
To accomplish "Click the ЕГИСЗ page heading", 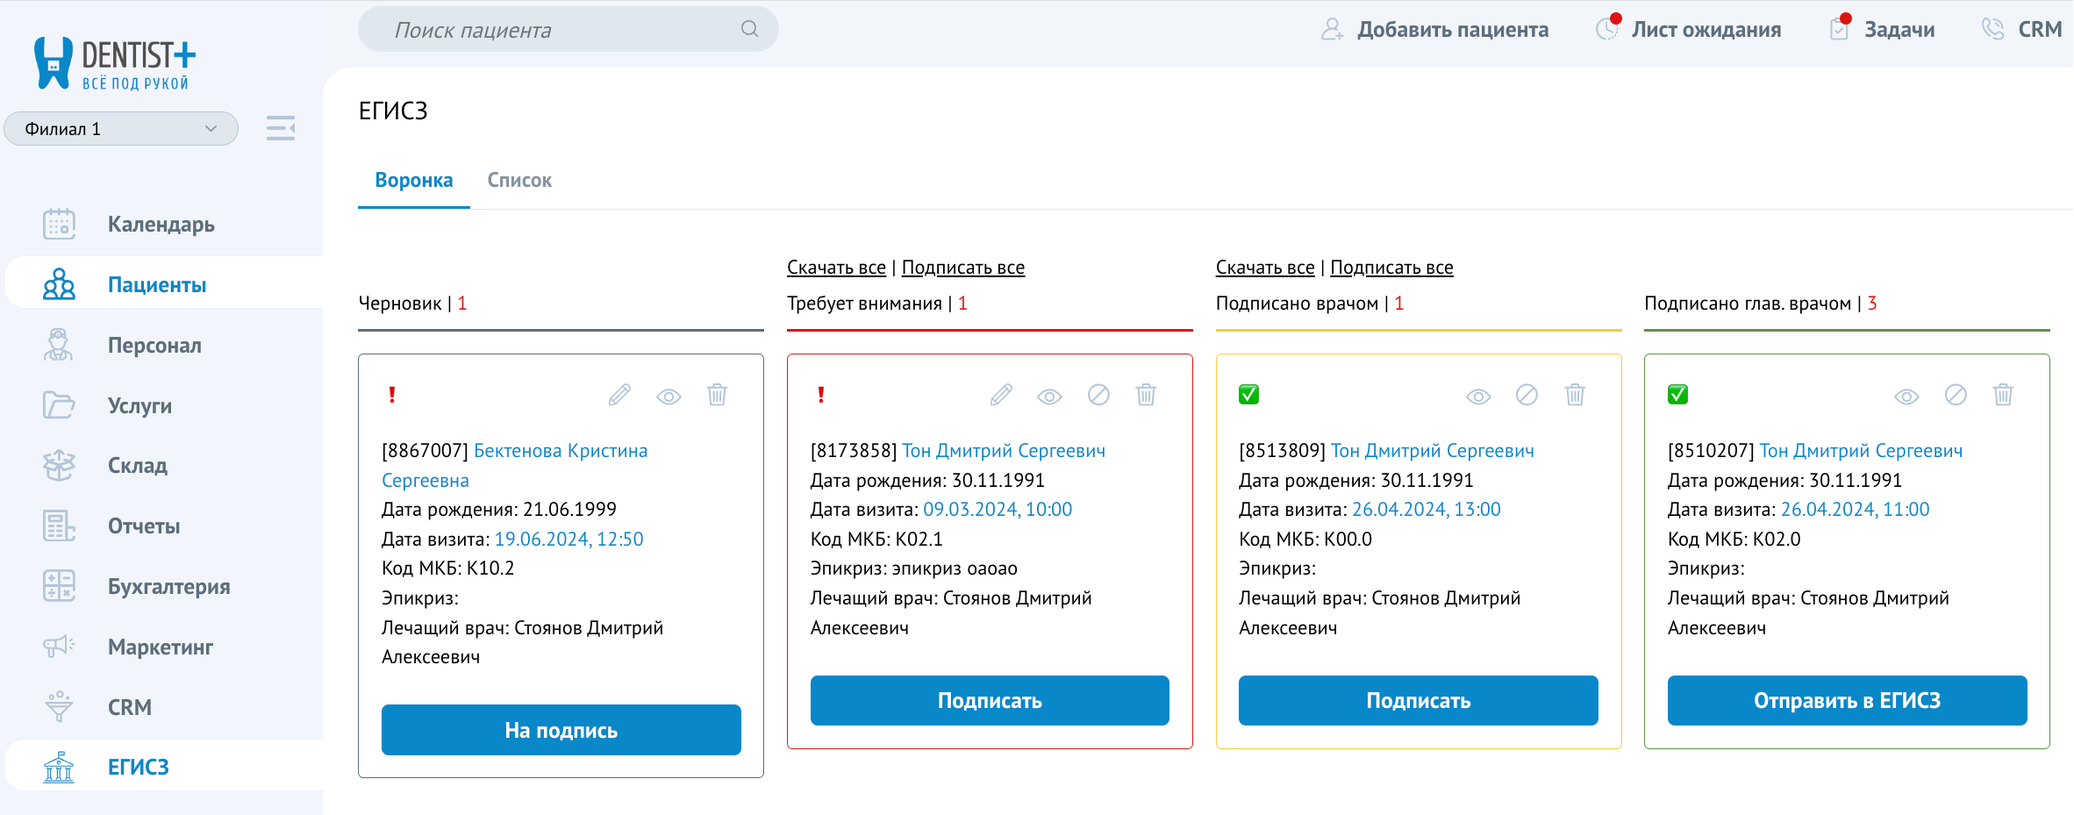I will coord(393,111).
